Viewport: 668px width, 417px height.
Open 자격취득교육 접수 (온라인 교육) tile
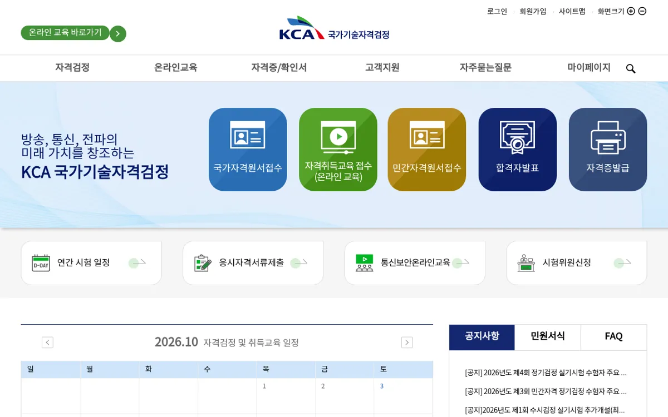[338, 150]
